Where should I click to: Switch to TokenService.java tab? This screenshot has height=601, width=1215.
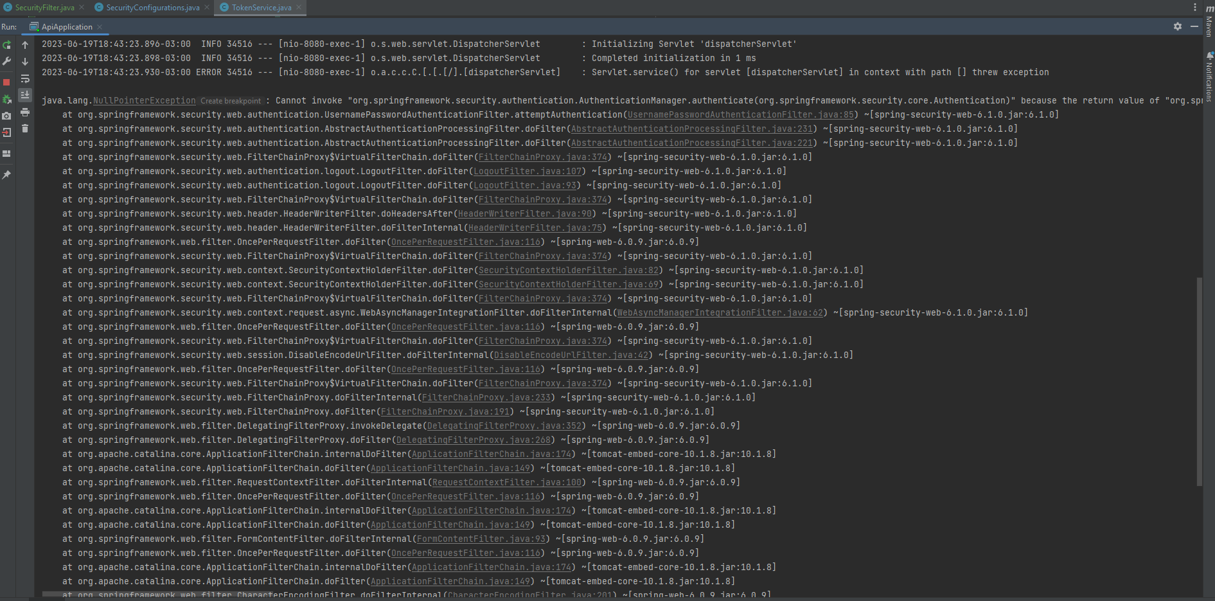pos(261,8)
